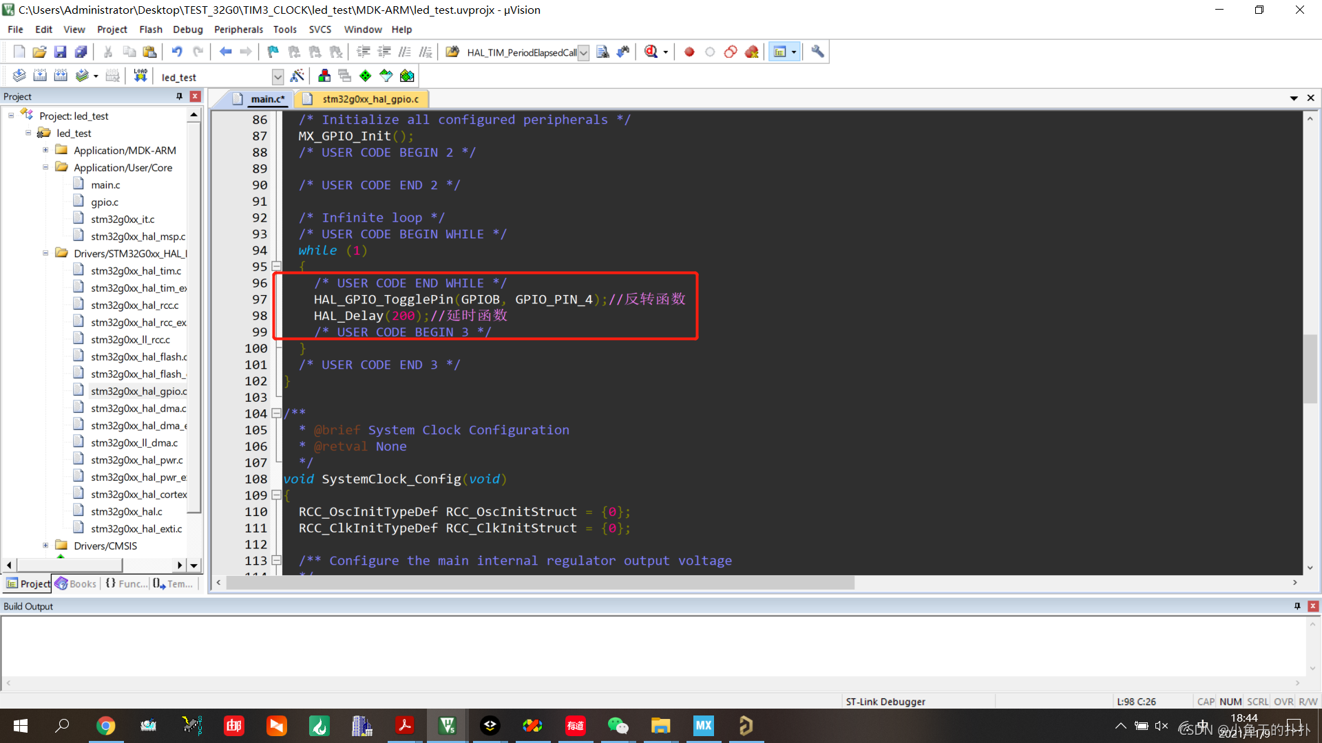
Task: Insert breakpoint red circle icon
Action: (689, 52)
